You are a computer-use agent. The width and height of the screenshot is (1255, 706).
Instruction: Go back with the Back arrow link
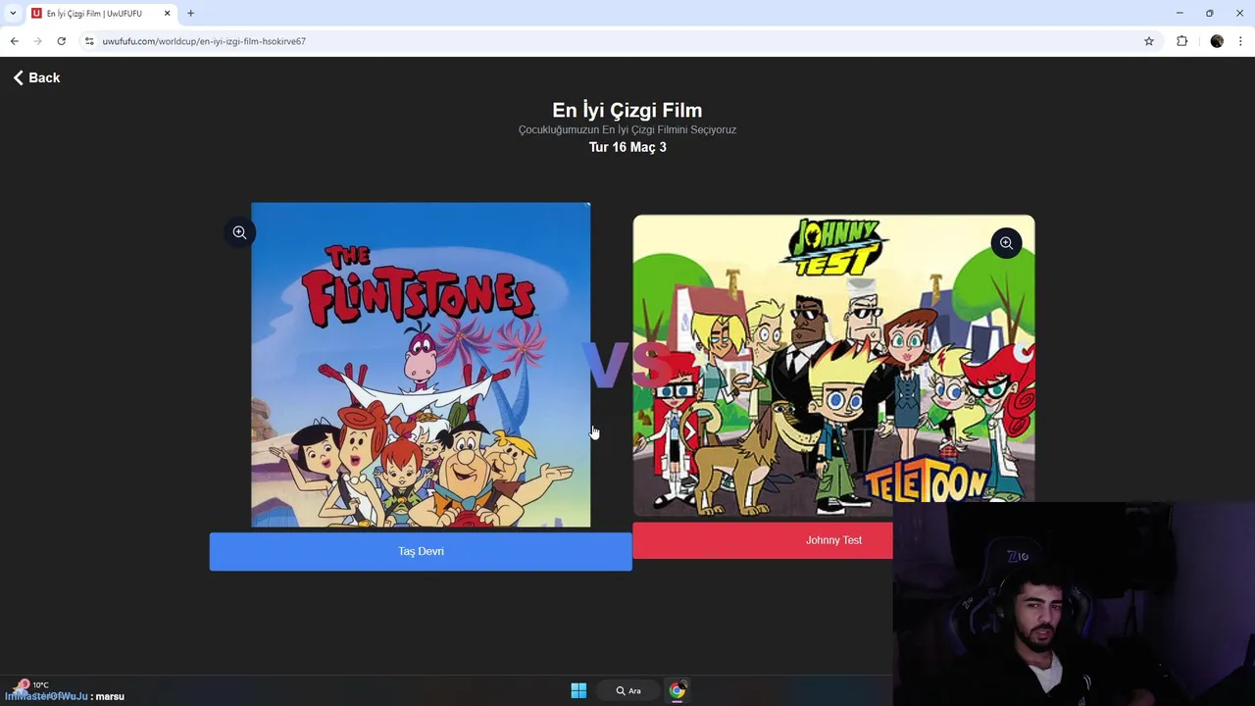(36, 77)
